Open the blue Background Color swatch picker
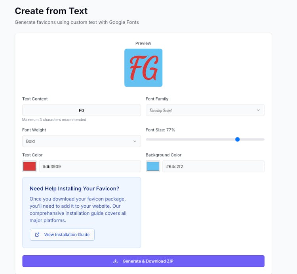 153,166
